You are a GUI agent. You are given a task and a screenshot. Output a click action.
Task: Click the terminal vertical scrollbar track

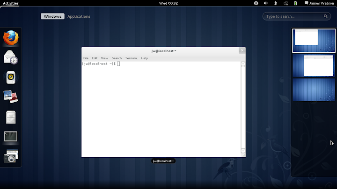point(243,107)
